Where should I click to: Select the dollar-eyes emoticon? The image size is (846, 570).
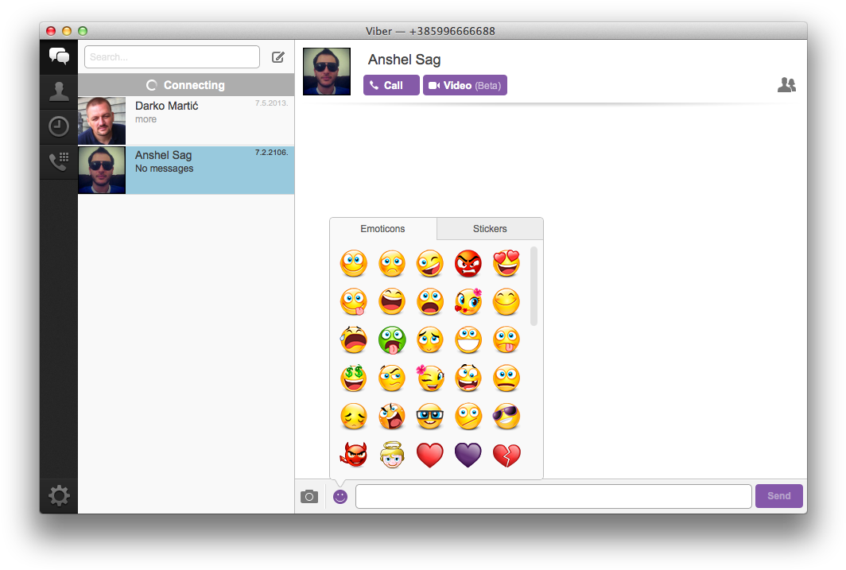click(354, 378)
